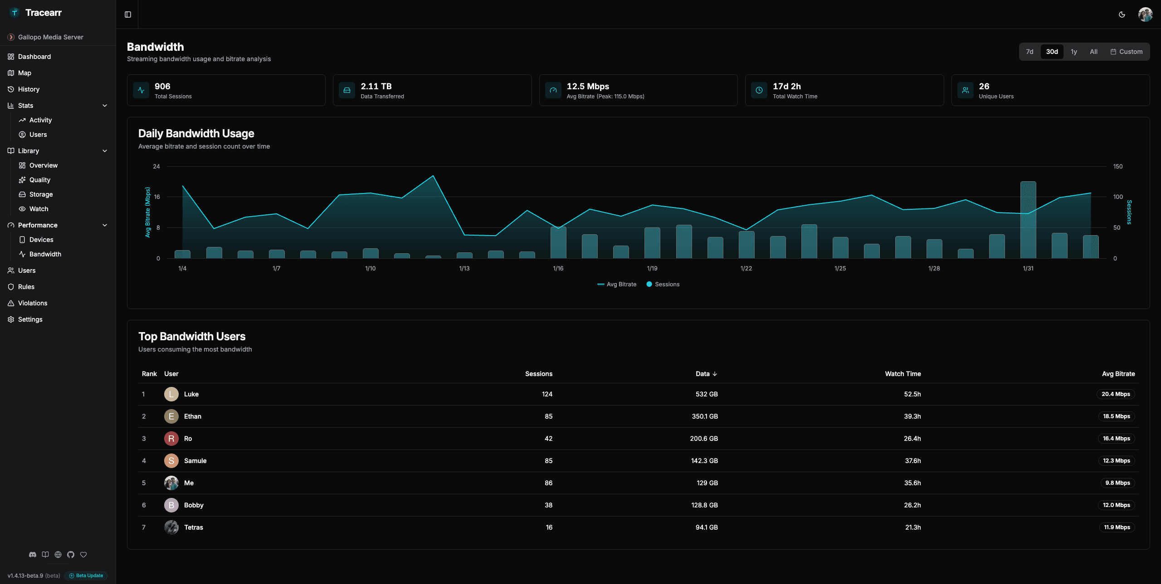Open the Devices page under Performance
The image size is (1161, 584).
coord(42,239)
